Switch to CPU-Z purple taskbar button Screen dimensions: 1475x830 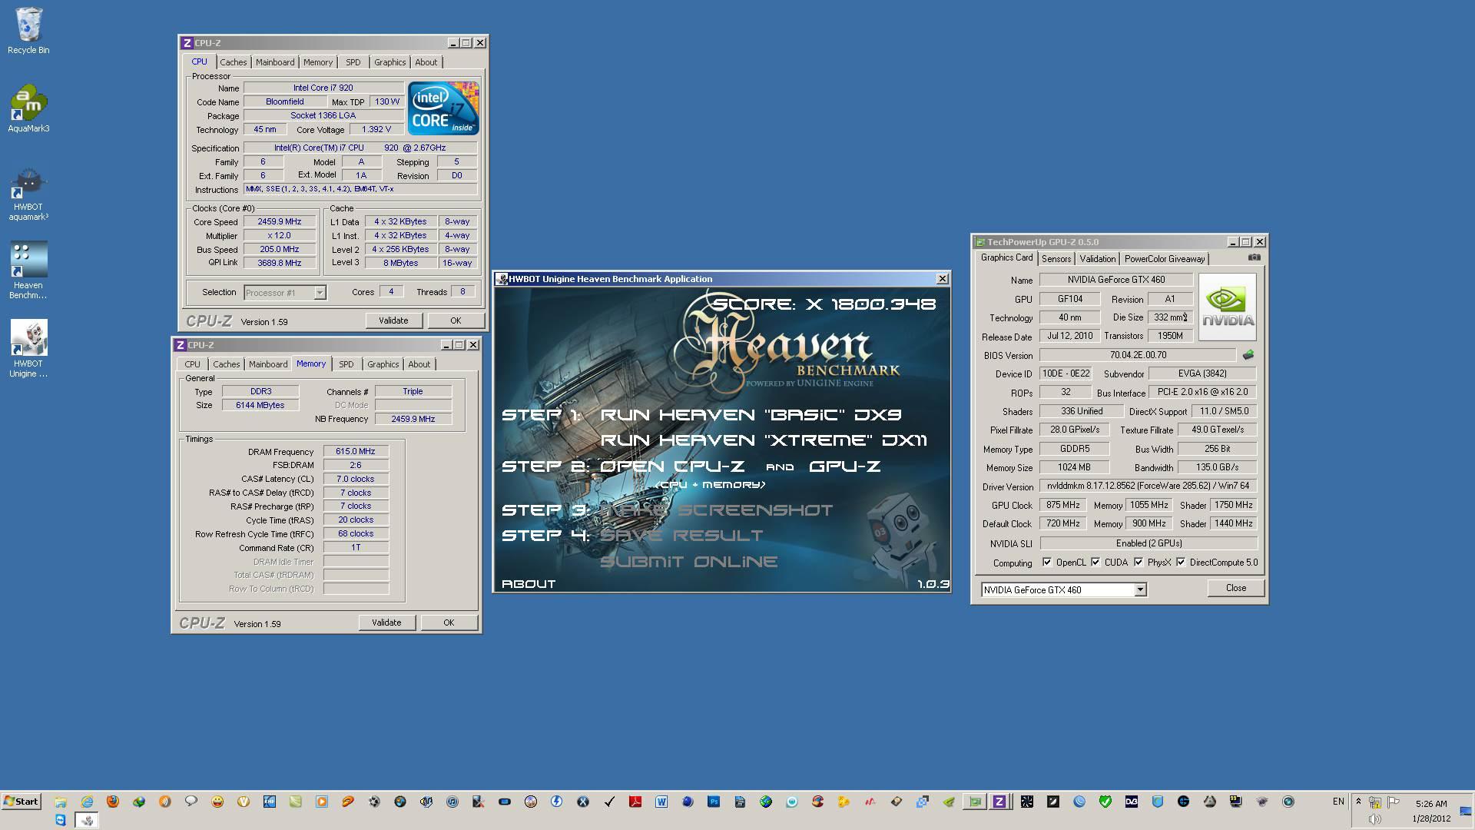(x=999, y=802)
